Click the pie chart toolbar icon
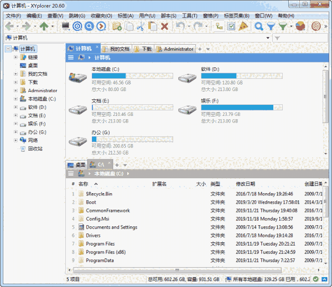This screenshot has height=287, width=332. pos(300,26)
